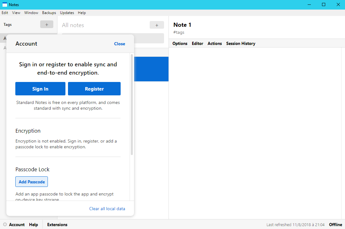Click the Tags heading in sidebar
Screen dimensions: 345x229
(7, 25)
